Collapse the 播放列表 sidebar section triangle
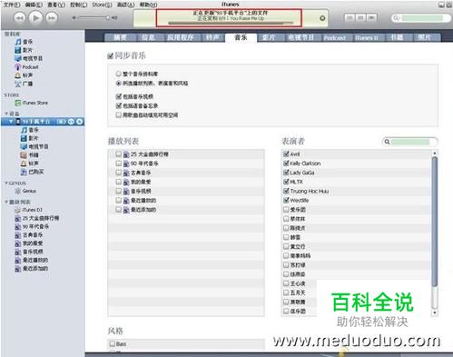Screen dimensions: 453x357 6,202
